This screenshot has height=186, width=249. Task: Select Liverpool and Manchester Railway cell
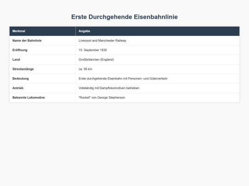[x=157, y=41]
